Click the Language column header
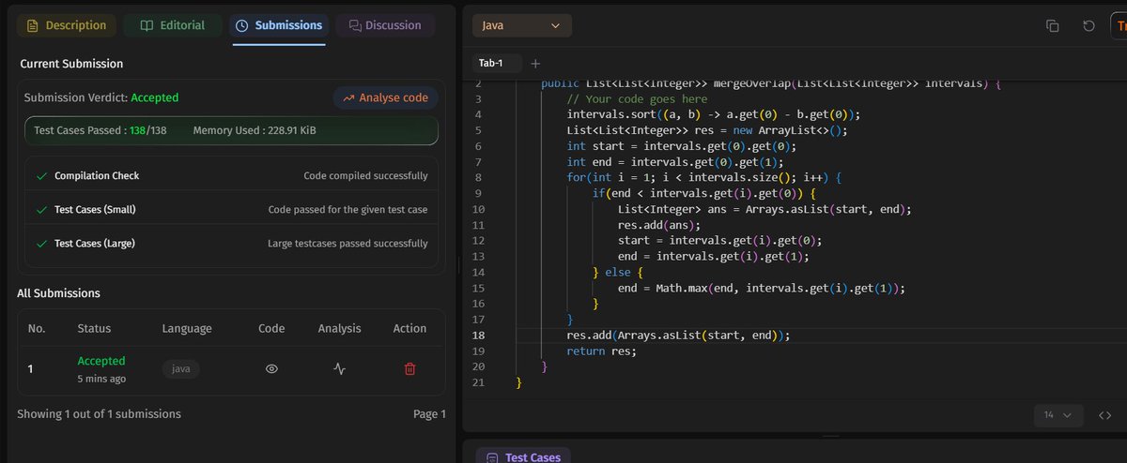This screenshot has width=1127, height=463. tap(187, 329)
